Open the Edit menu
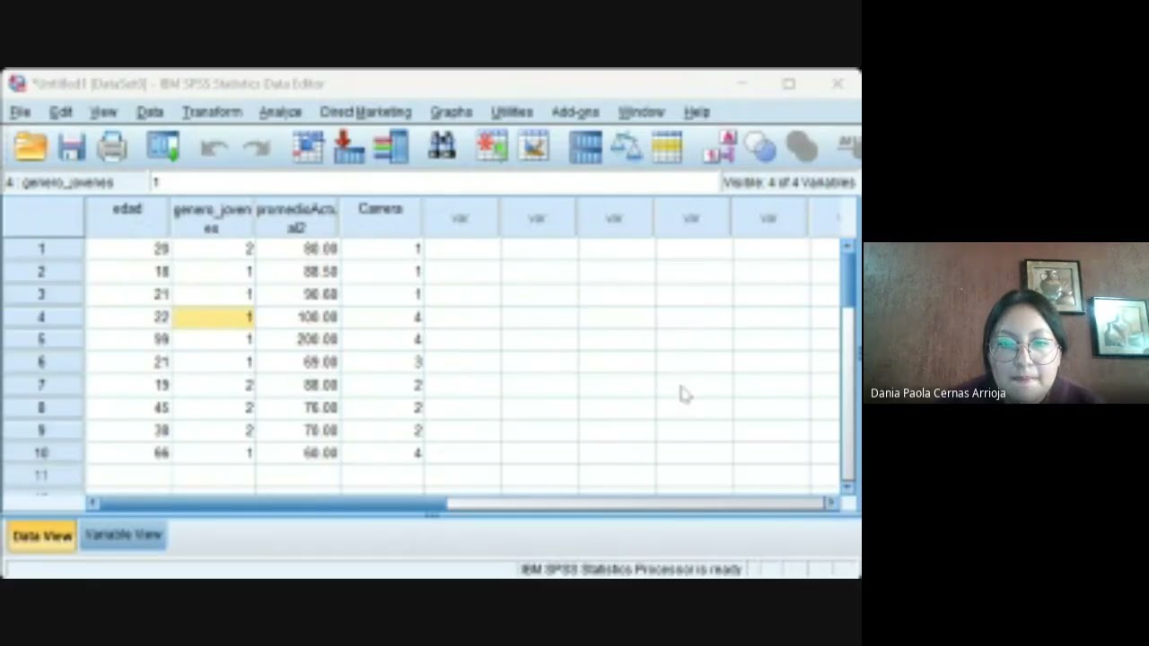This screenshot has height=646, width=1149. pos(60,112)
